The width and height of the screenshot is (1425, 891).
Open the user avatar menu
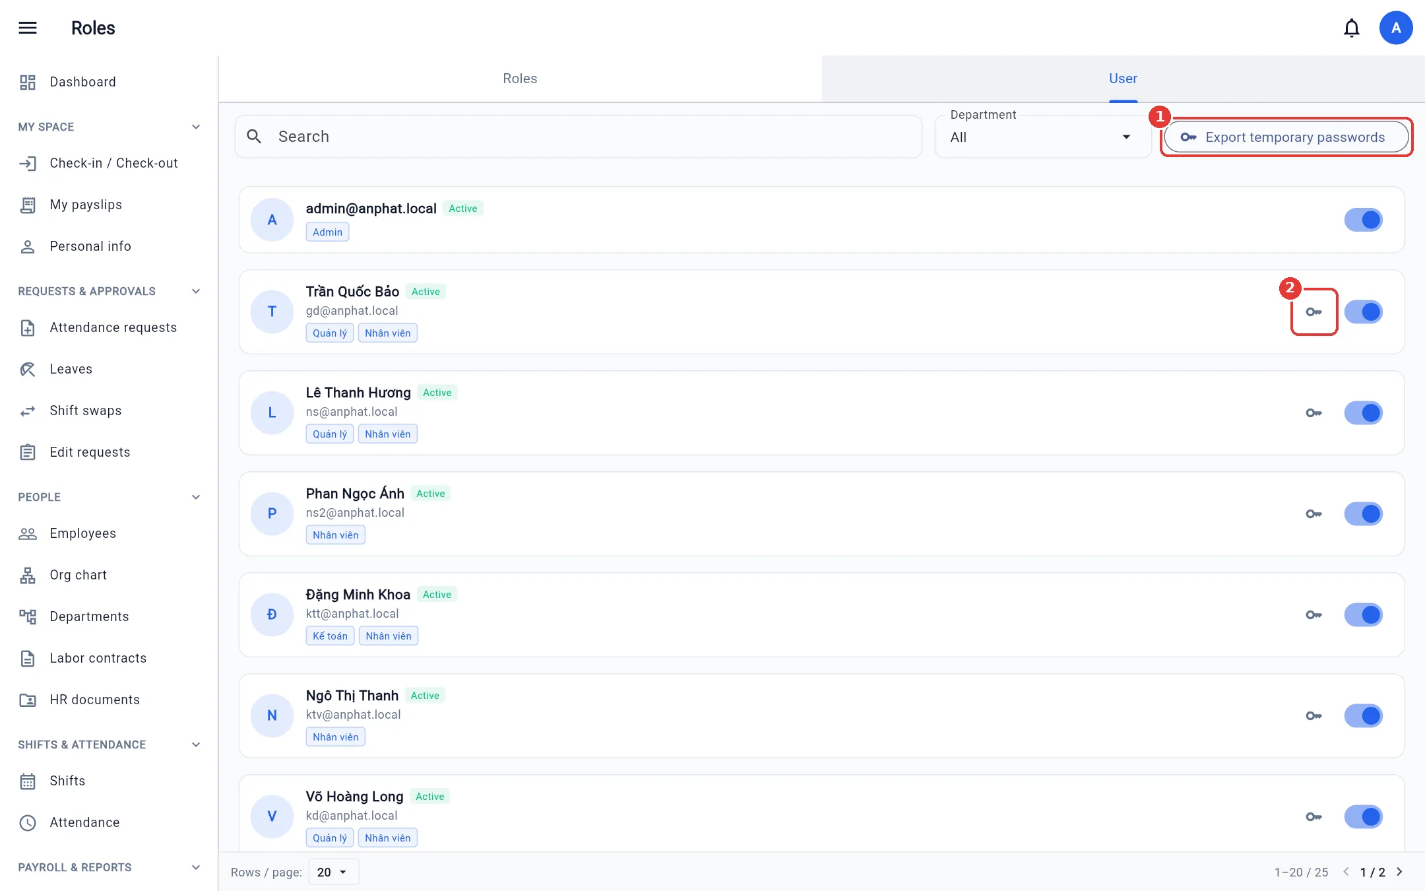pos(1396,28)
